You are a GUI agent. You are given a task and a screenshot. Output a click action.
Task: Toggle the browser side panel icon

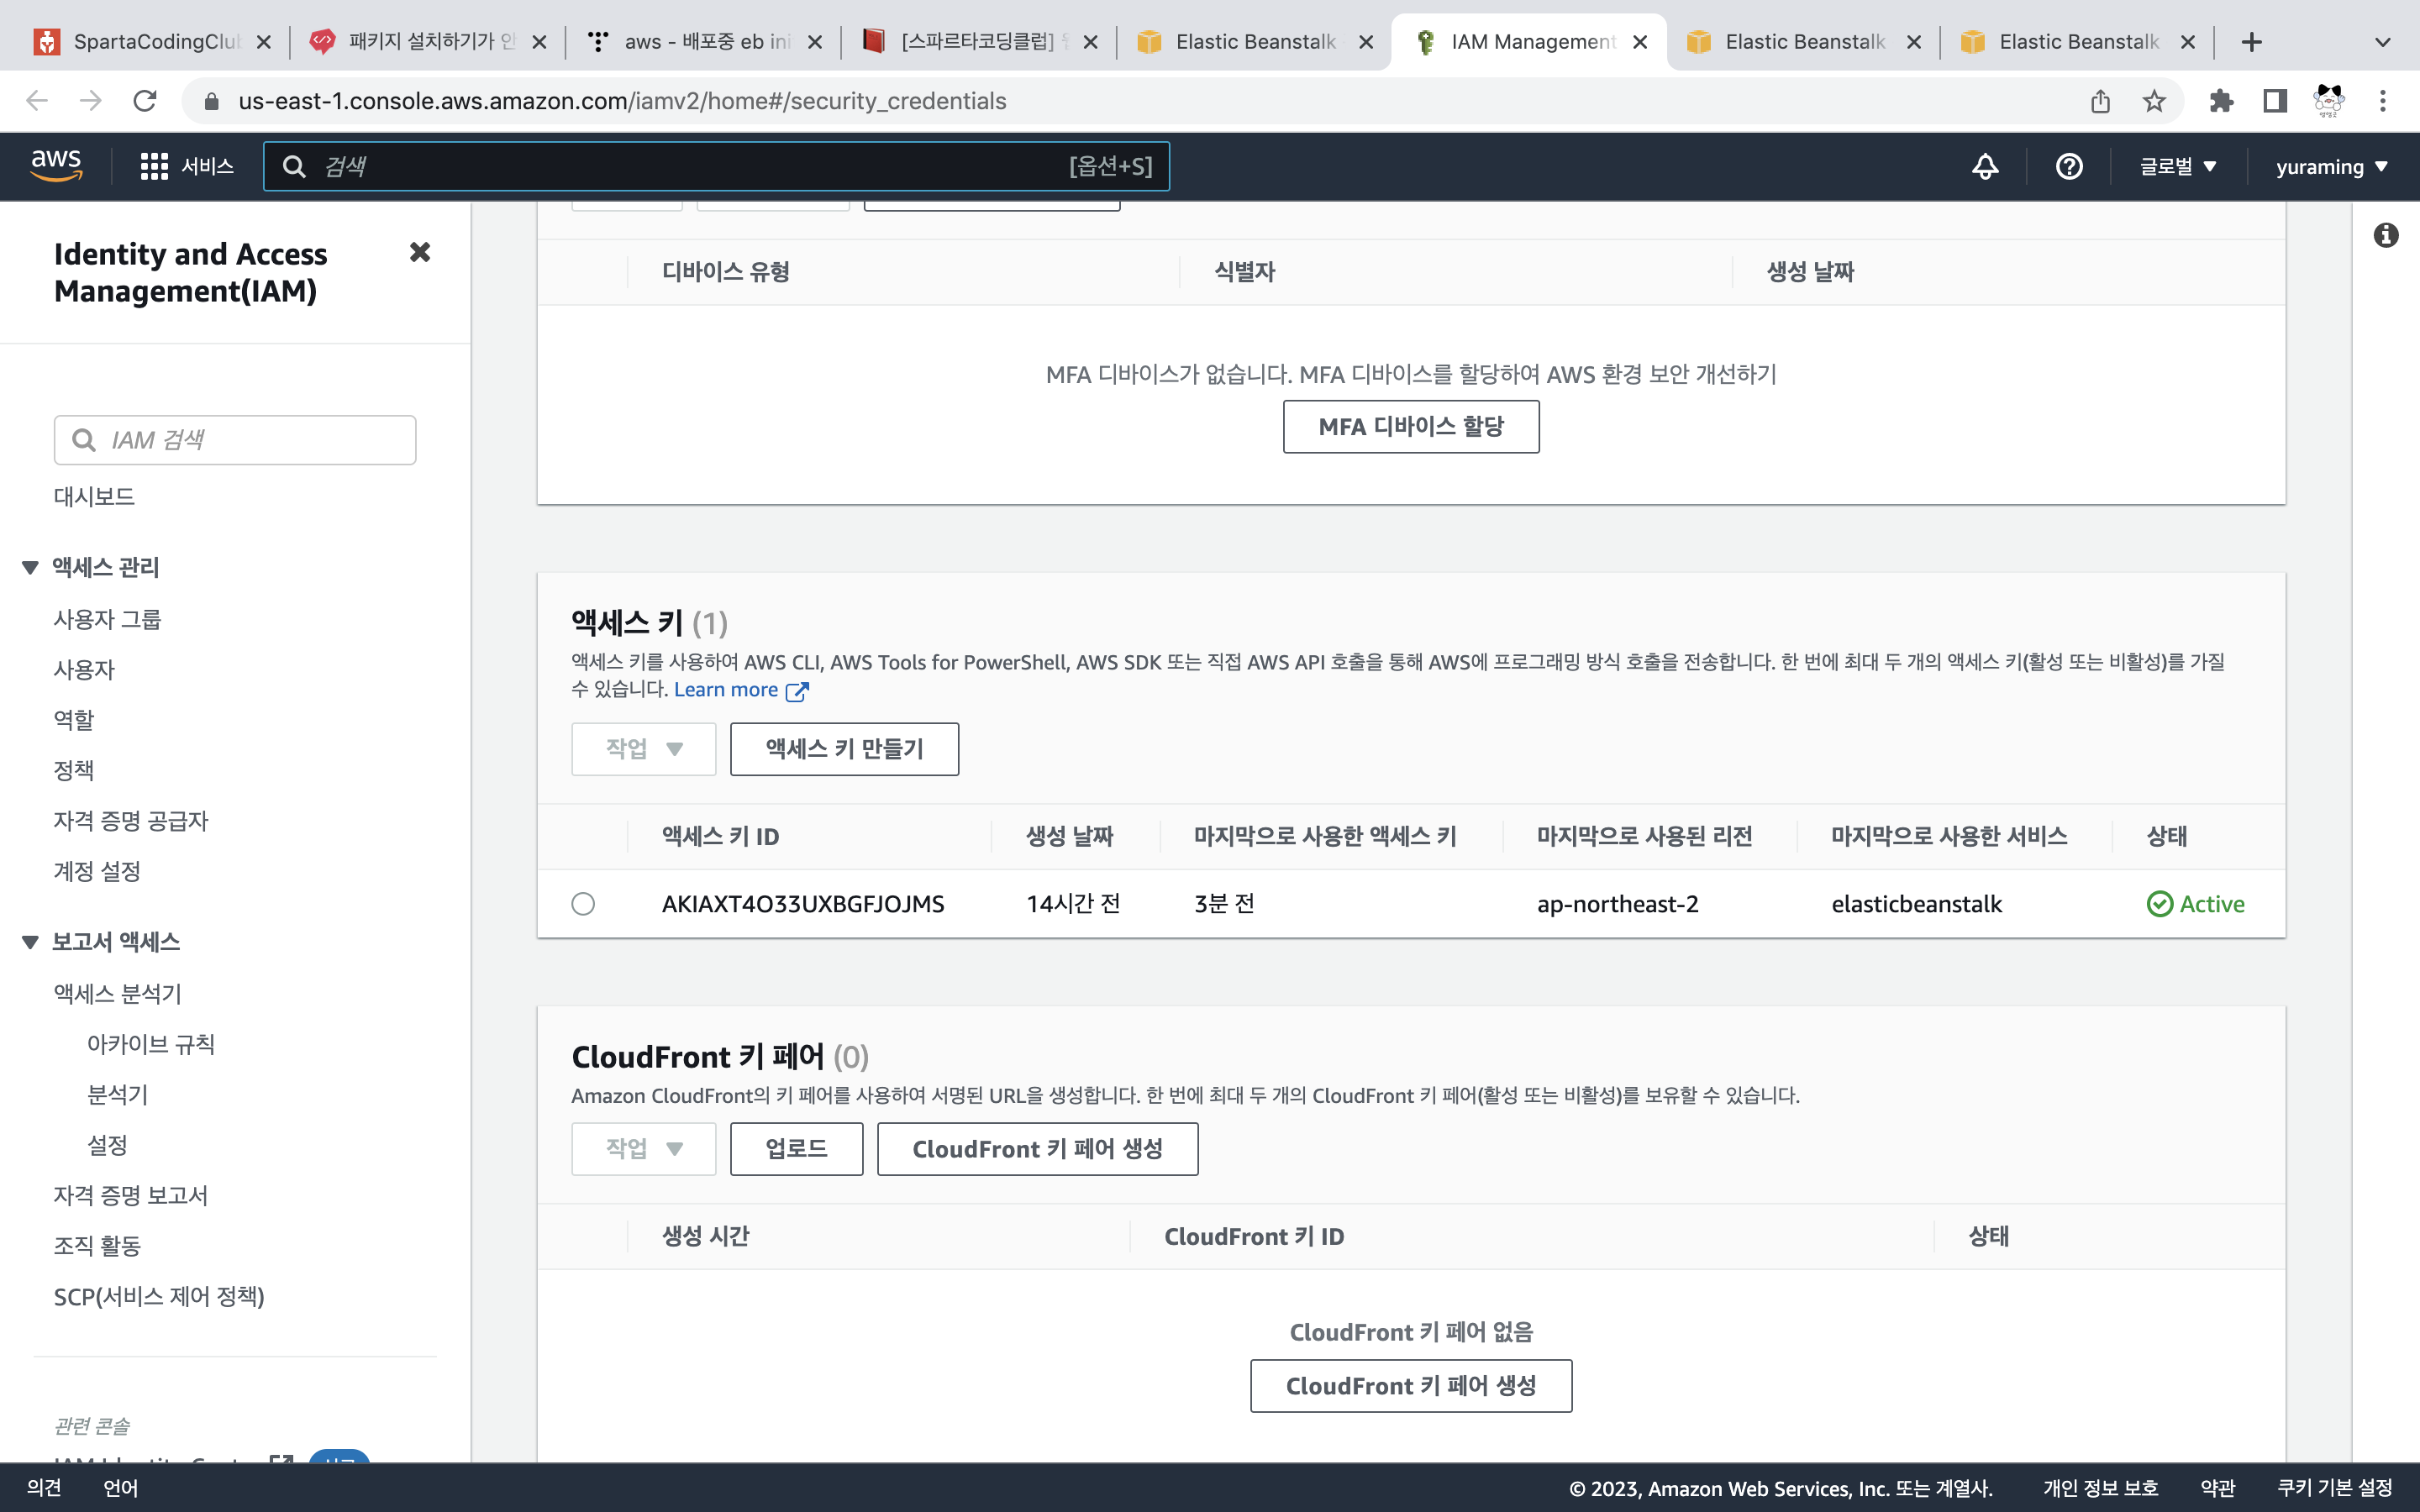click(2275, 101)
